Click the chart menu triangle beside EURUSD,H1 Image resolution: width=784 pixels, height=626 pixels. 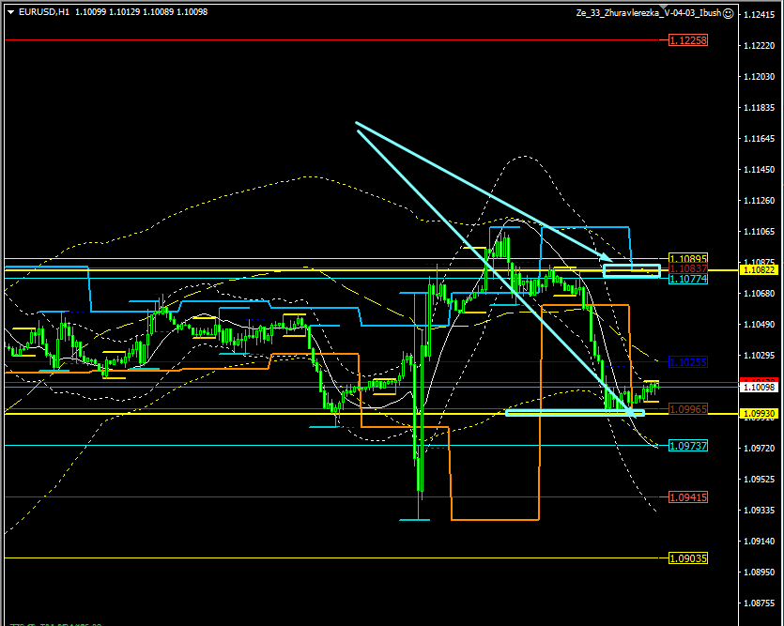[x=11, y=12]
